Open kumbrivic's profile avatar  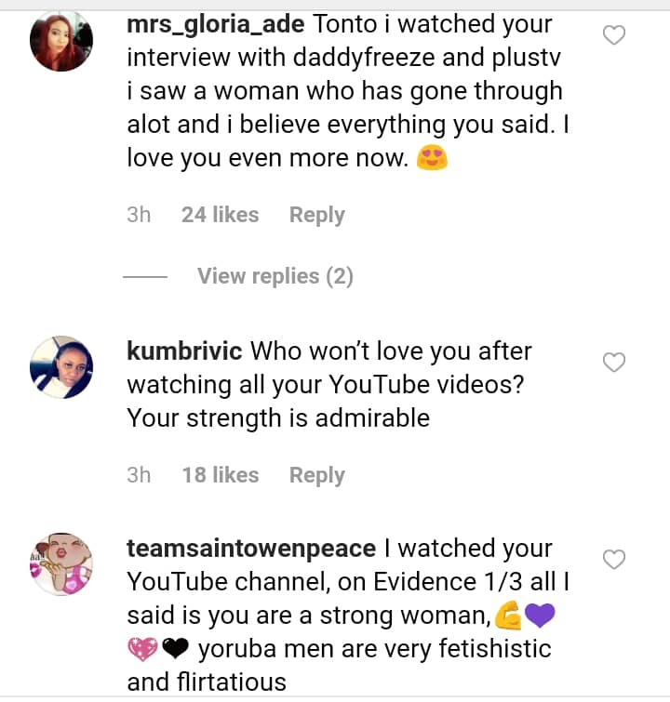[61, 366]
